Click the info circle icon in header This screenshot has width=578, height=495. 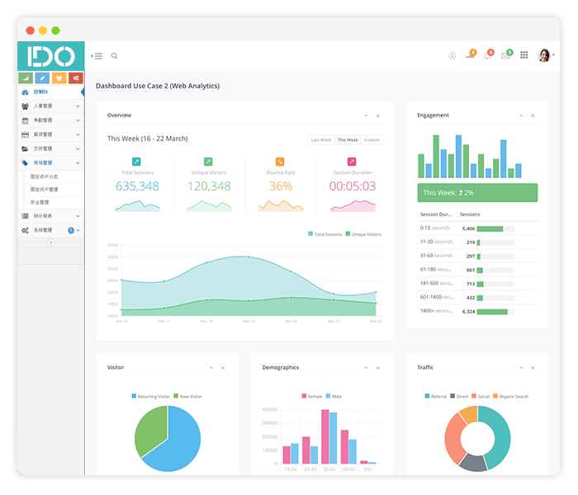[452, 55]
